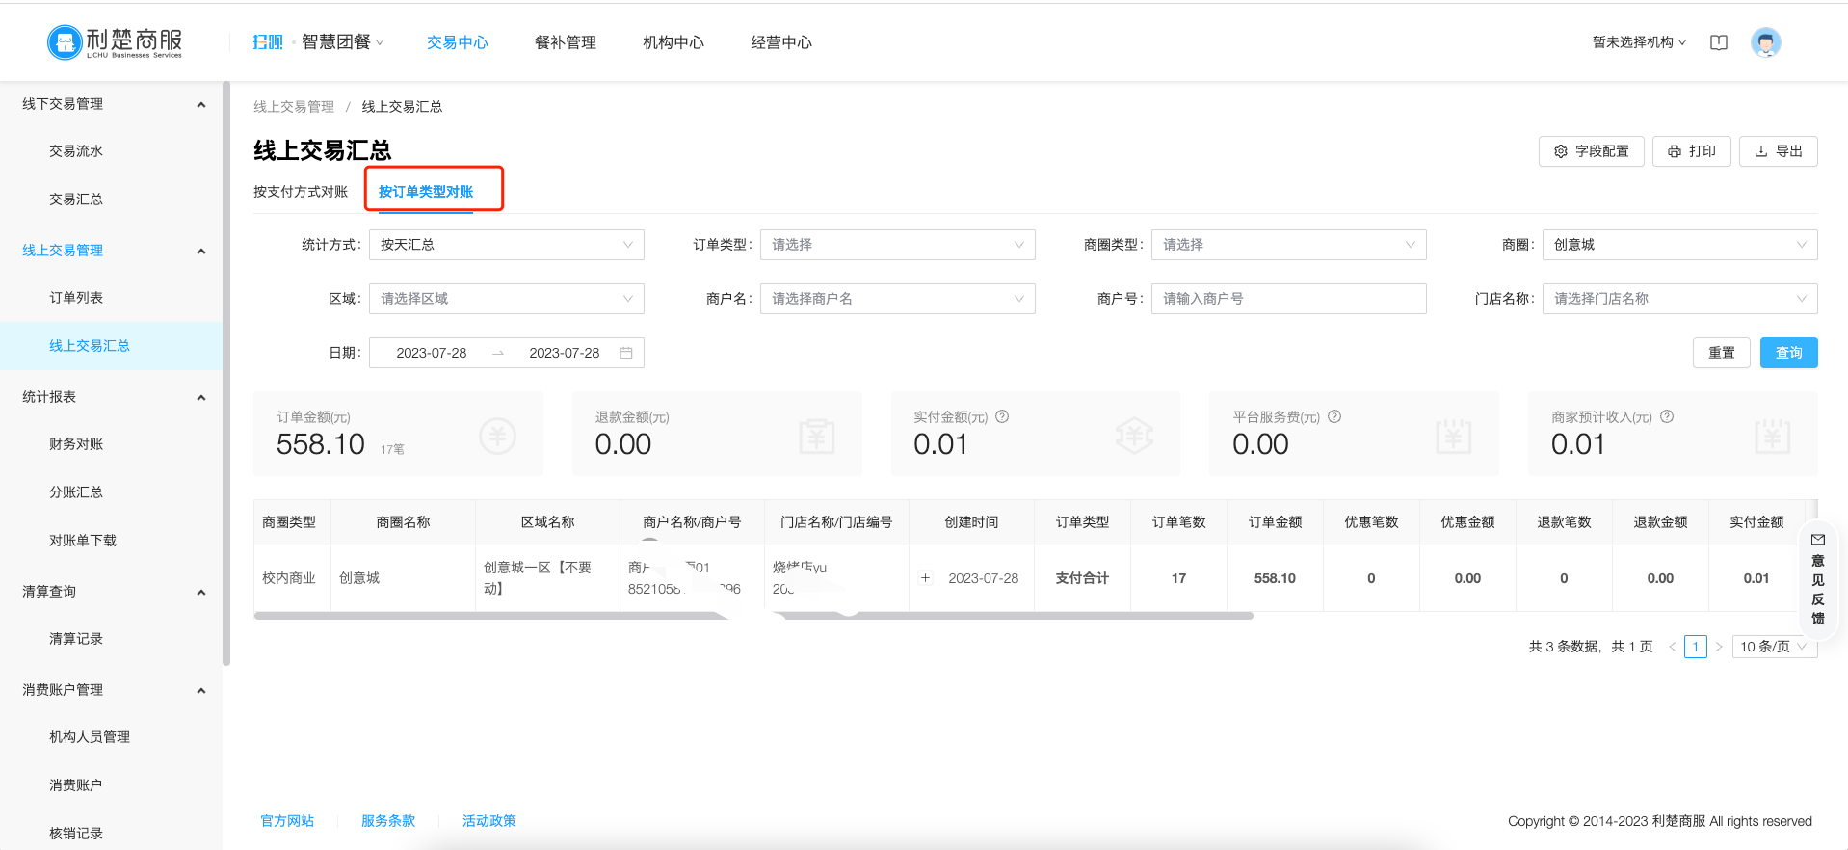1848x850 pixels.
Task: Open the 订单类型 dropdown
Action: 897,245
